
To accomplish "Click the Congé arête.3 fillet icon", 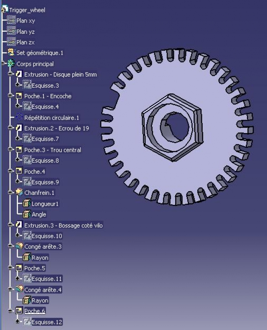I will pyautogui.click(x=19, y=247).
